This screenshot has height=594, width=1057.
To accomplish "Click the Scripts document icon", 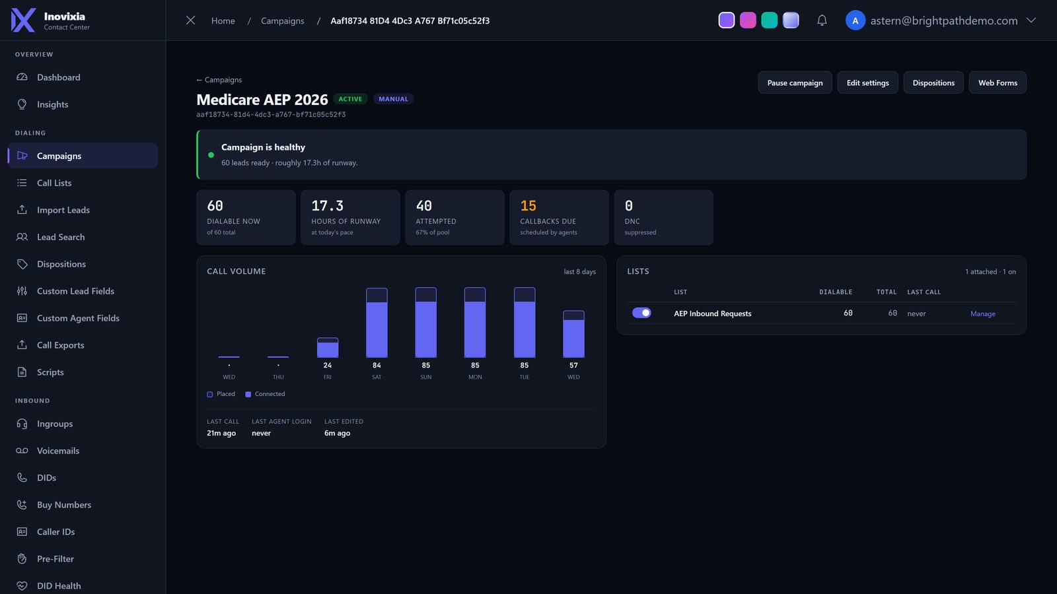I will click(x=22, y=372).
